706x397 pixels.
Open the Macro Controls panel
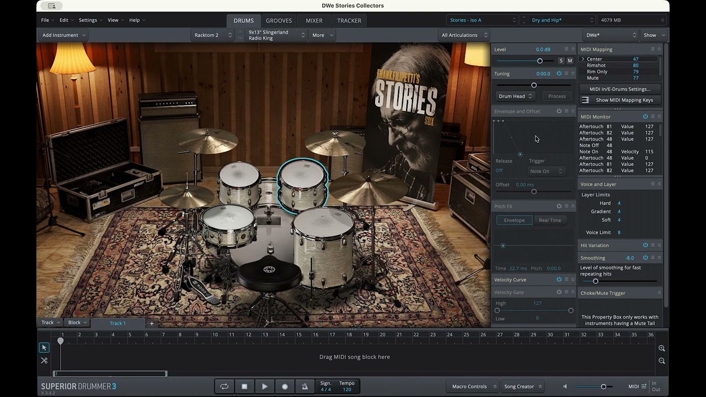tap(472, 387)
